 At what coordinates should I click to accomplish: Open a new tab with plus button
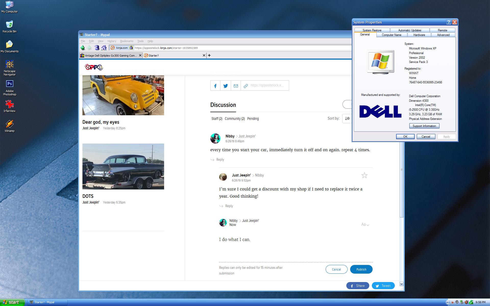coord(209,55)
